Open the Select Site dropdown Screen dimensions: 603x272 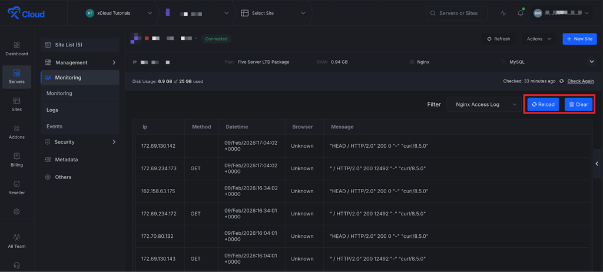(274, 13)
